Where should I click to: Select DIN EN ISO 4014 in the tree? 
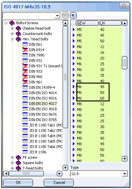click(x=43, y=93)
